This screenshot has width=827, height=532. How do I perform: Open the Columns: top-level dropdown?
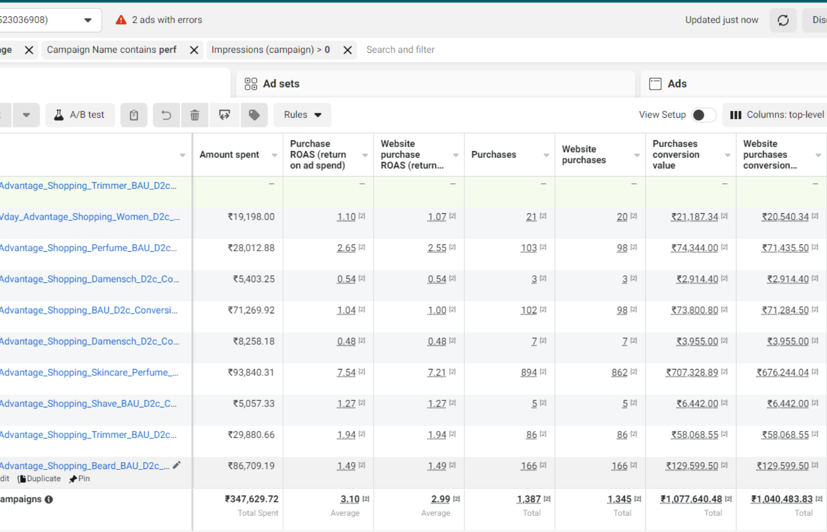point(777,115)
